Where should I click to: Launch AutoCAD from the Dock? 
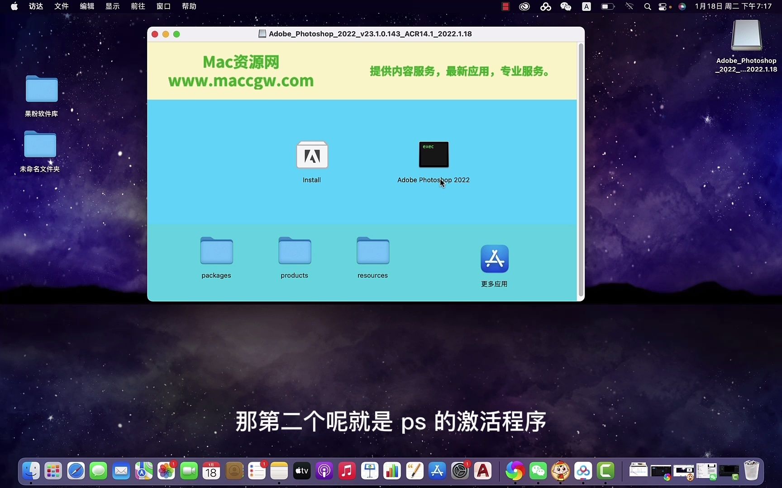tap(483, 471)
